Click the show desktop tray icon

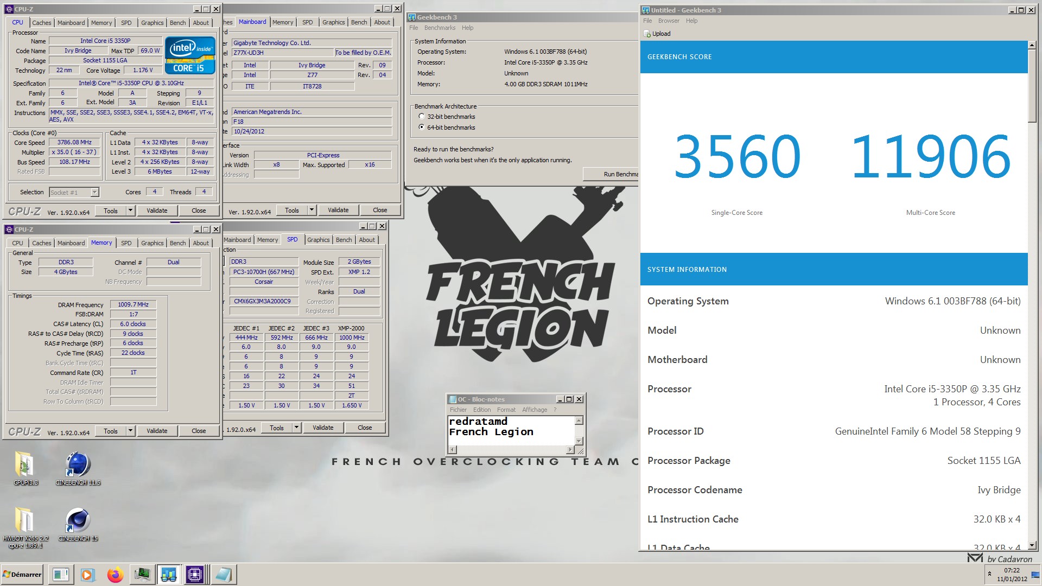tap(1035, 575)
